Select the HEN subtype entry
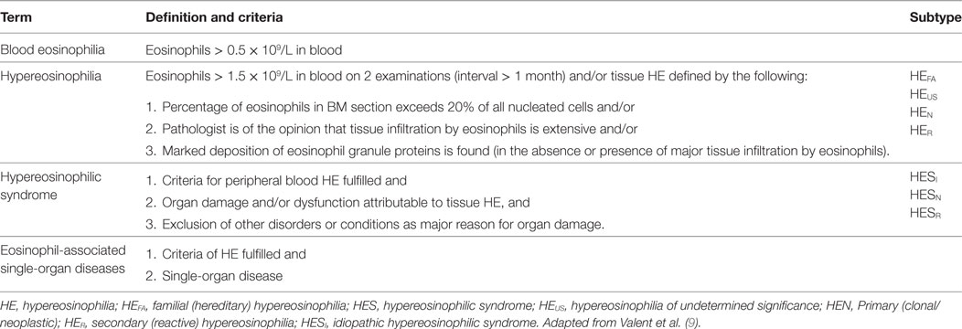The width and height of the screenshot is (962, 329). click(922, 113)
